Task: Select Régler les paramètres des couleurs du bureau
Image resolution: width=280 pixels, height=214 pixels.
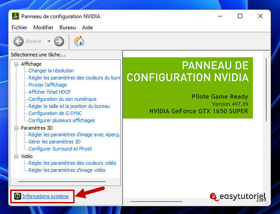Action: tap(74, 78)
